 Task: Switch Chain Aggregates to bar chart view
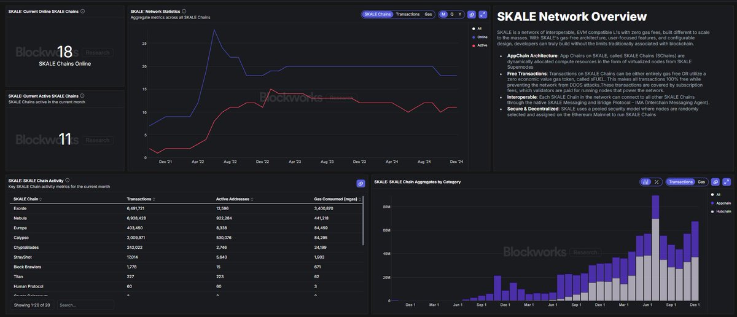pyautogui.click(x=645, y=182)
